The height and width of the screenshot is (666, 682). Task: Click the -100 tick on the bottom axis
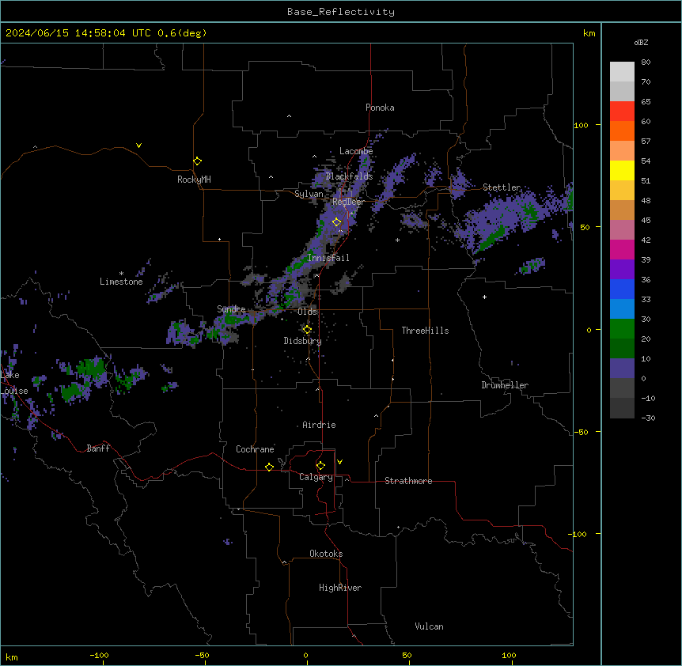(x=99, y=656)
